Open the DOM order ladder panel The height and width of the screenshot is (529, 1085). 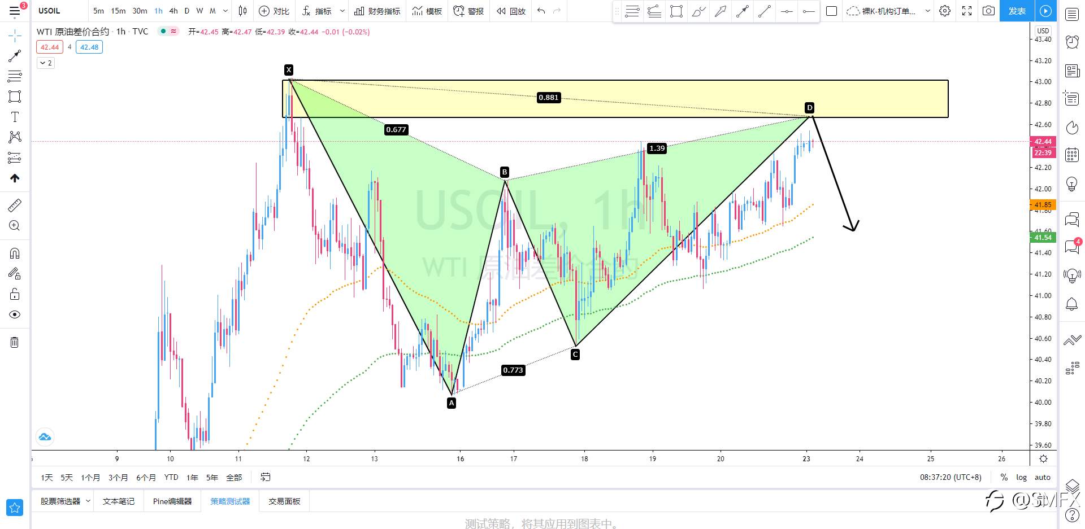coord(1072,369)
